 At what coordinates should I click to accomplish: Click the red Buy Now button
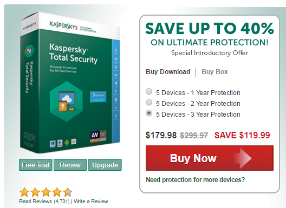click(210, 158)
